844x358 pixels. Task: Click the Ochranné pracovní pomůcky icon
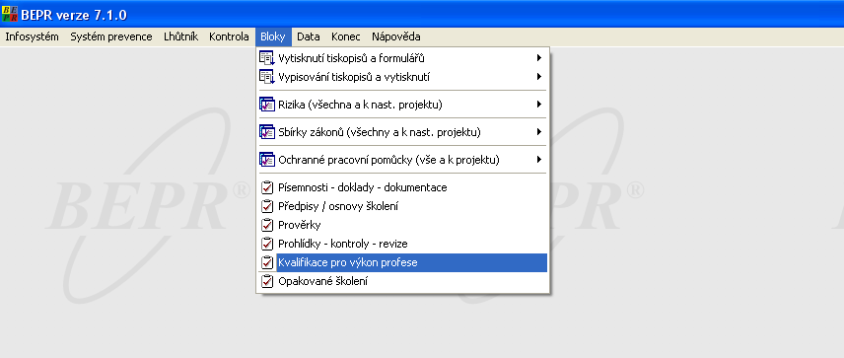(x=267, y=160)
